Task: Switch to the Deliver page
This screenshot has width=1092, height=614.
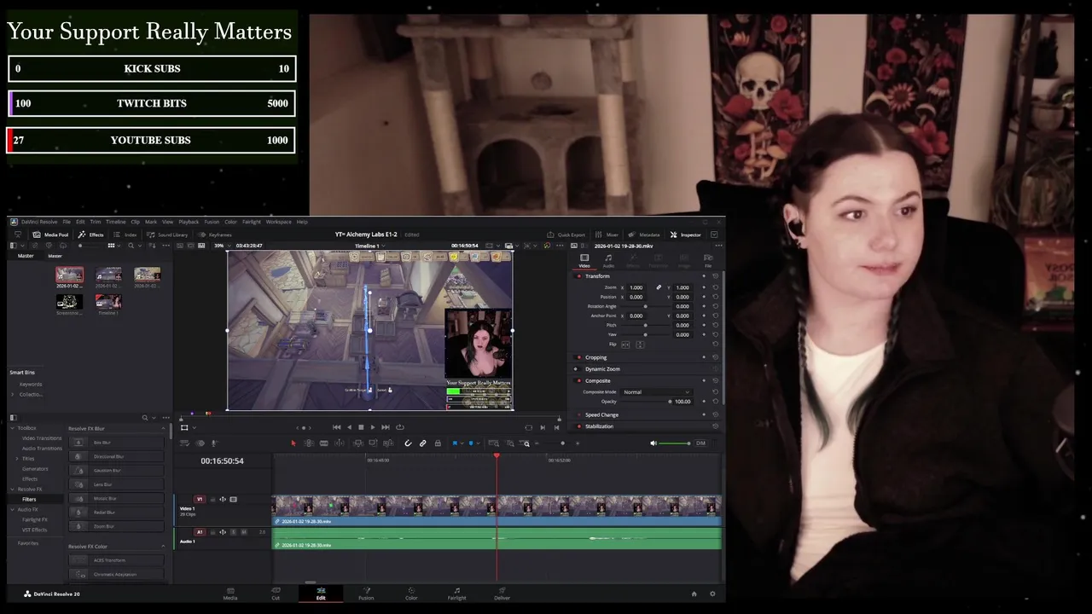Action: point(502,594)
